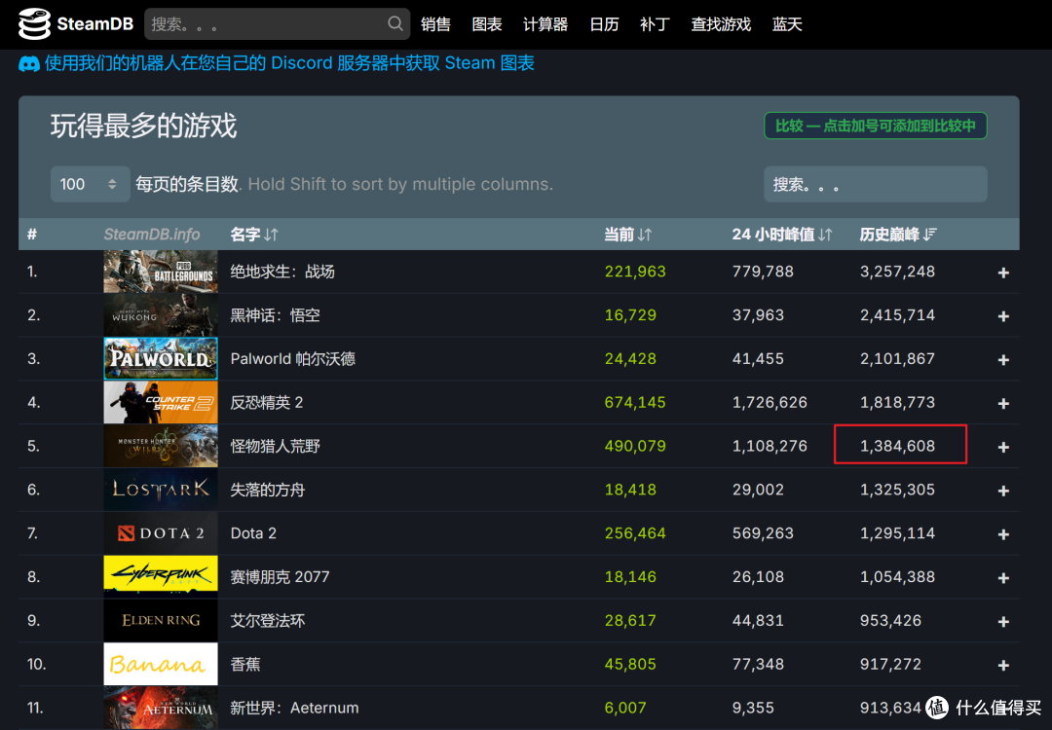
Task: Open the 销售 menu
Action: (435, 24)
